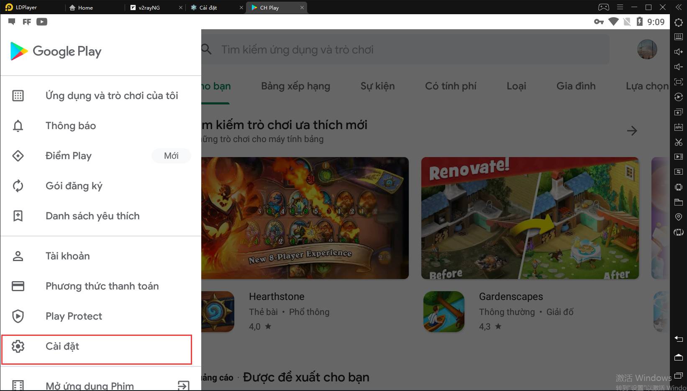The height and width of the screenshot is (391, 687).
Task: Click the app search field
Action: pos(405,49)
